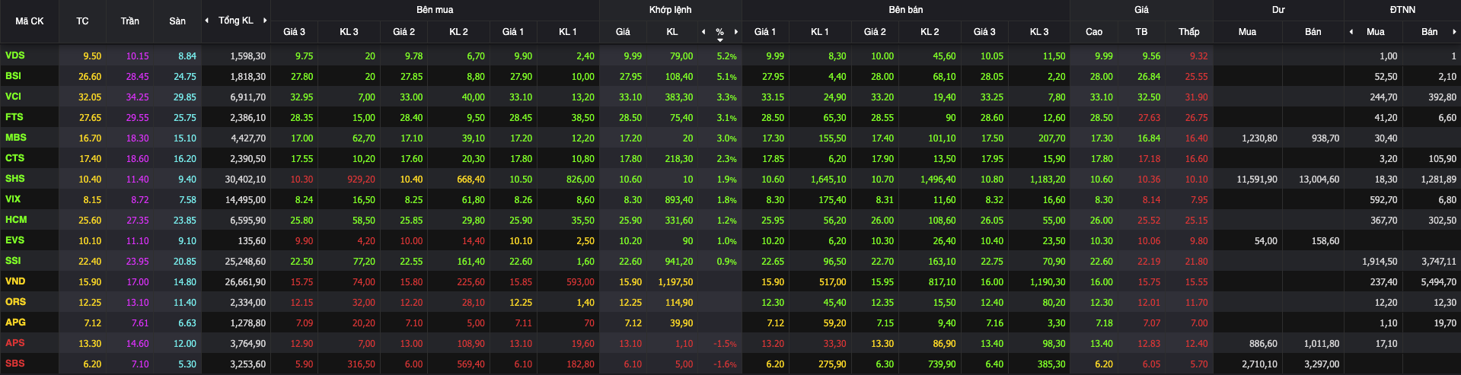Click FTS ceiling price 29.55
Viewport: 1461px width, 375px height.
click(138, 118)
